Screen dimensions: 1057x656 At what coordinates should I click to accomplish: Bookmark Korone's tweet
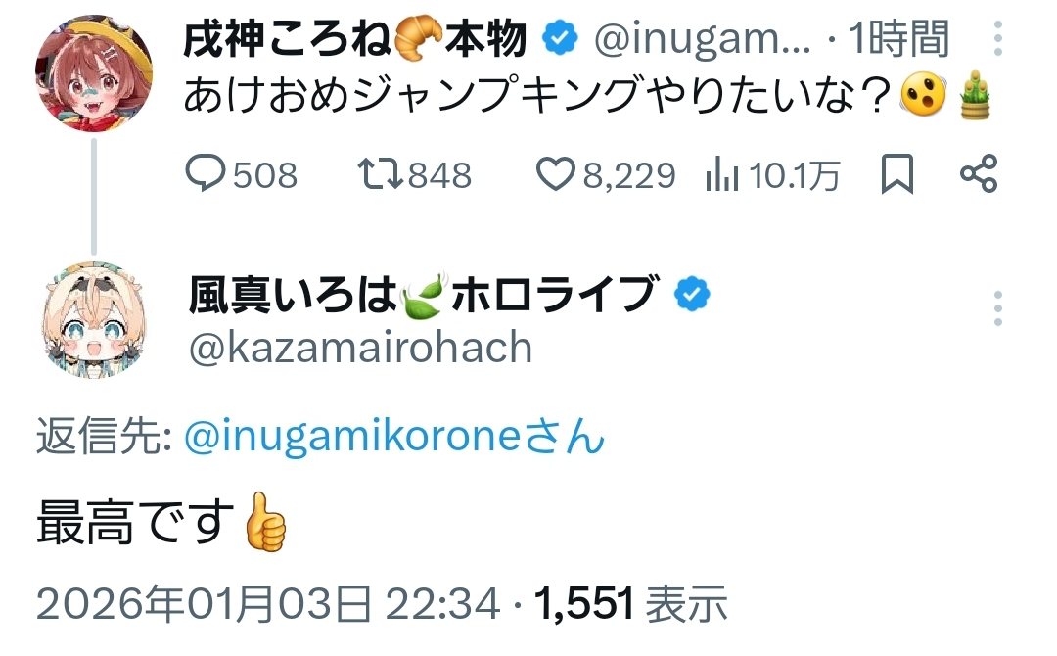(x=897, y=175)
